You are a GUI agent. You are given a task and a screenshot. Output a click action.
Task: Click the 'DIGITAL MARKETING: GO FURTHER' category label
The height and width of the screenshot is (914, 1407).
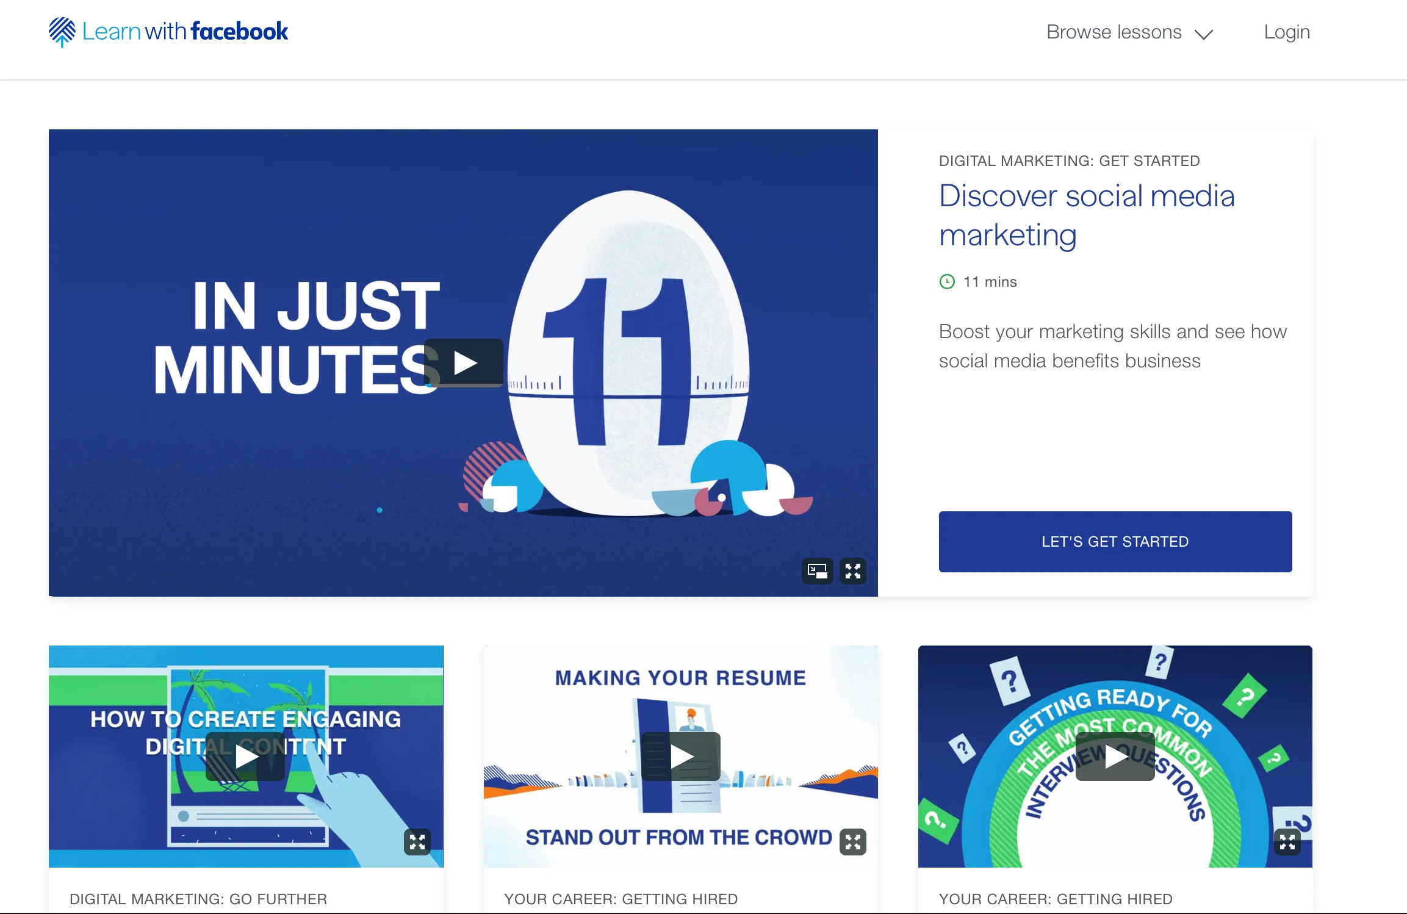click(199, 899)
